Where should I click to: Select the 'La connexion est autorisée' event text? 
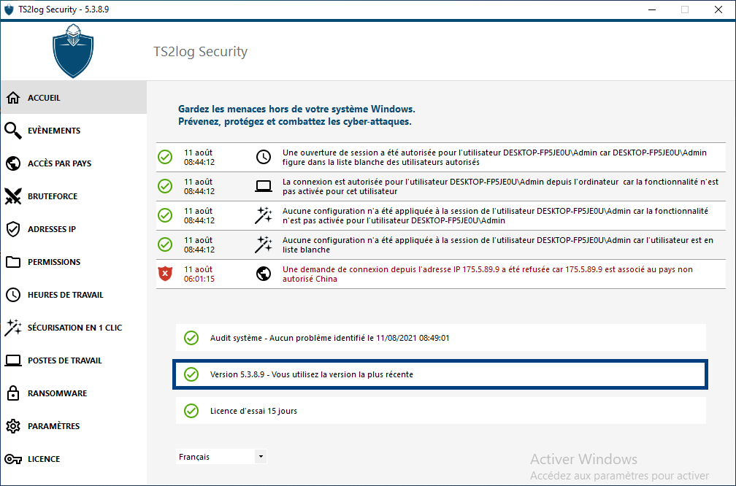click(500, 186)
